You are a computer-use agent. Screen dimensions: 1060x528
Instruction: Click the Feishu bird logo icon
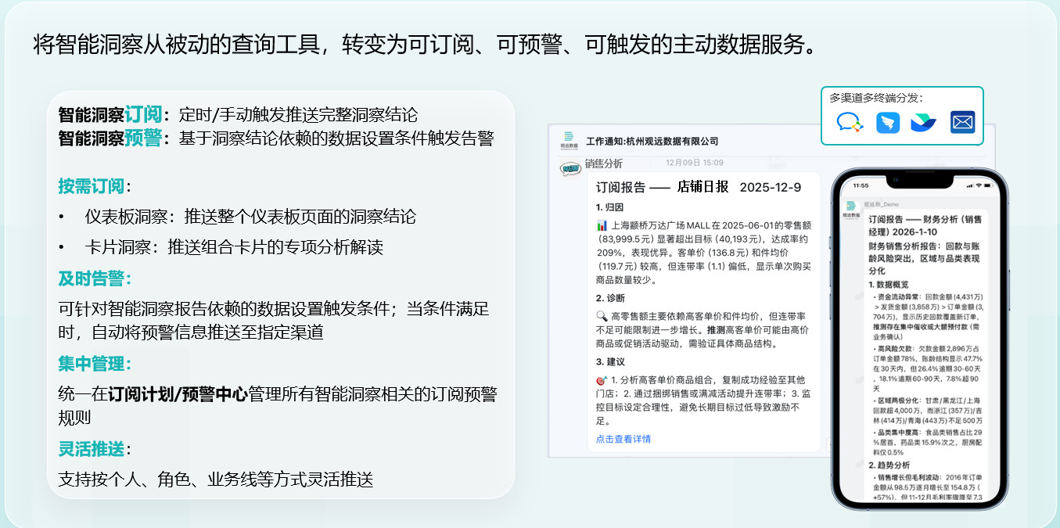point(924,123)
